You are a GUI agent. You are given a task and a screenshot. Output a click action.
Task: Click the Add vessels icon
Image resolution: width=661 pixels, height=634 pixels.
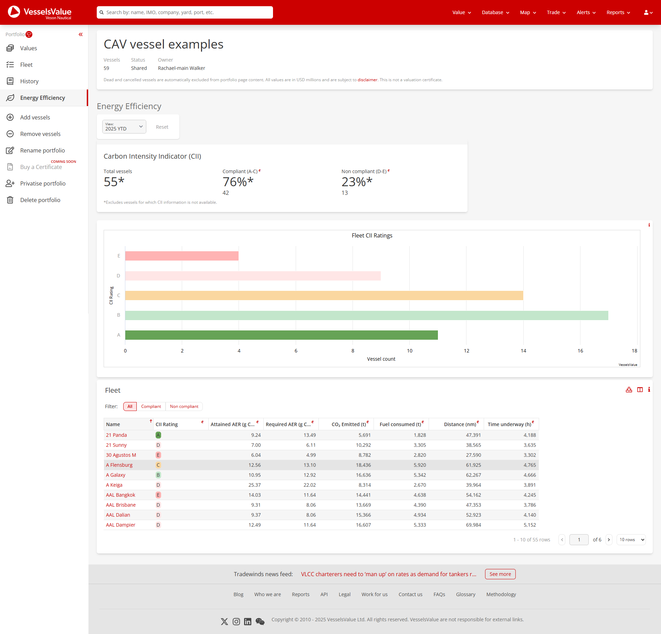(x=10, y=117)
